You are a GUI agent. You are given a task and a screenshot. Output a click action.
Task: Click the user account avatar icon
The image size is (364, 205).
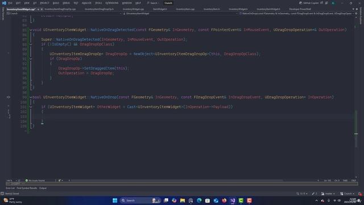click(x=333, y=3)
